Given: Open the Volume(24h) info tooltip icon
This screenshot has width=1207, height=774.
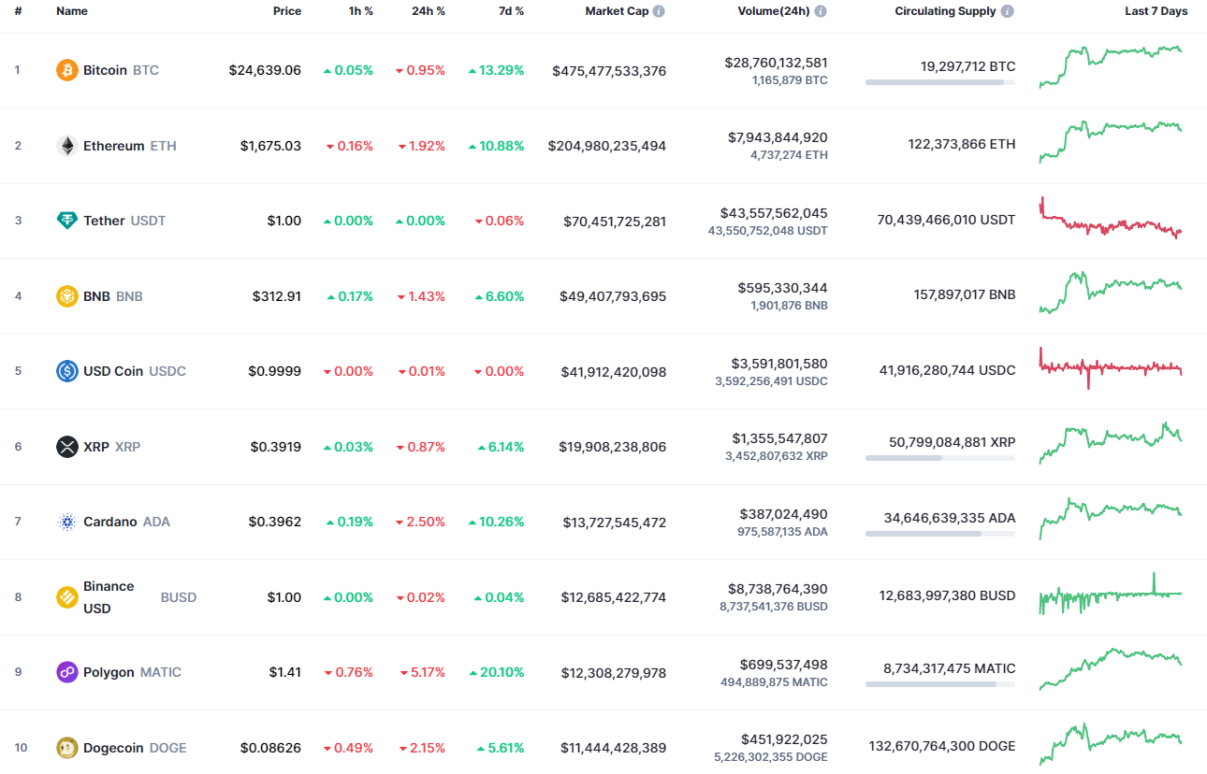Looking at the screenshot, I should coord(821,11).
